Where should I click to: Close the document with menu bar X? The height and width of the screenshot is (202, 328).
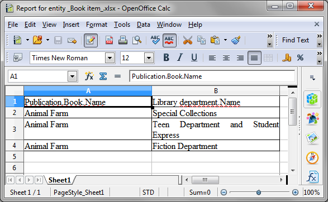[x=317, y=24]
